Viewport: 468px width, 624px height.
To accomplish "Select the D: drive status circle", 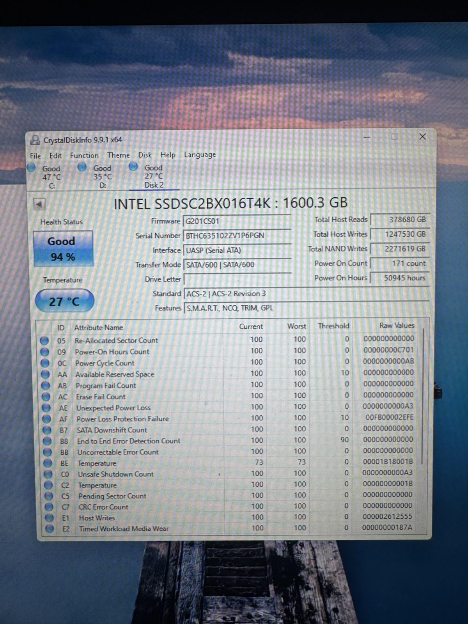I will pos(82,167).
